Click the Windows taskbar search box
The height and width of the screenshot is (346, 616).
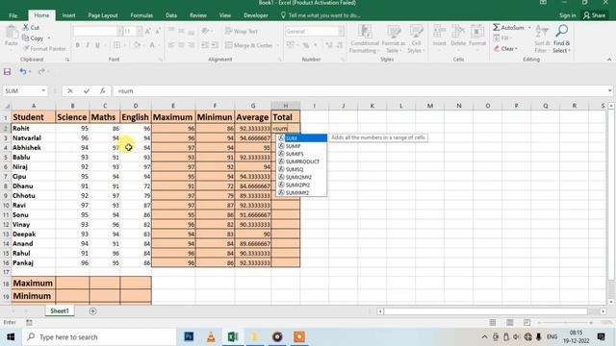99,337
